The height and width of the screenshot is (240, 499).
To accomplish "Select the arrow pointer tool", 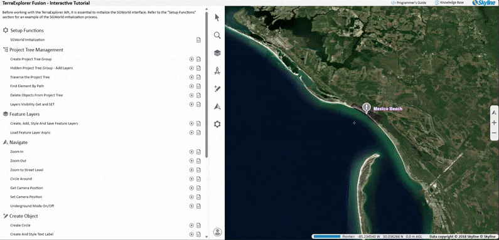I will click(x=217, y=18).
